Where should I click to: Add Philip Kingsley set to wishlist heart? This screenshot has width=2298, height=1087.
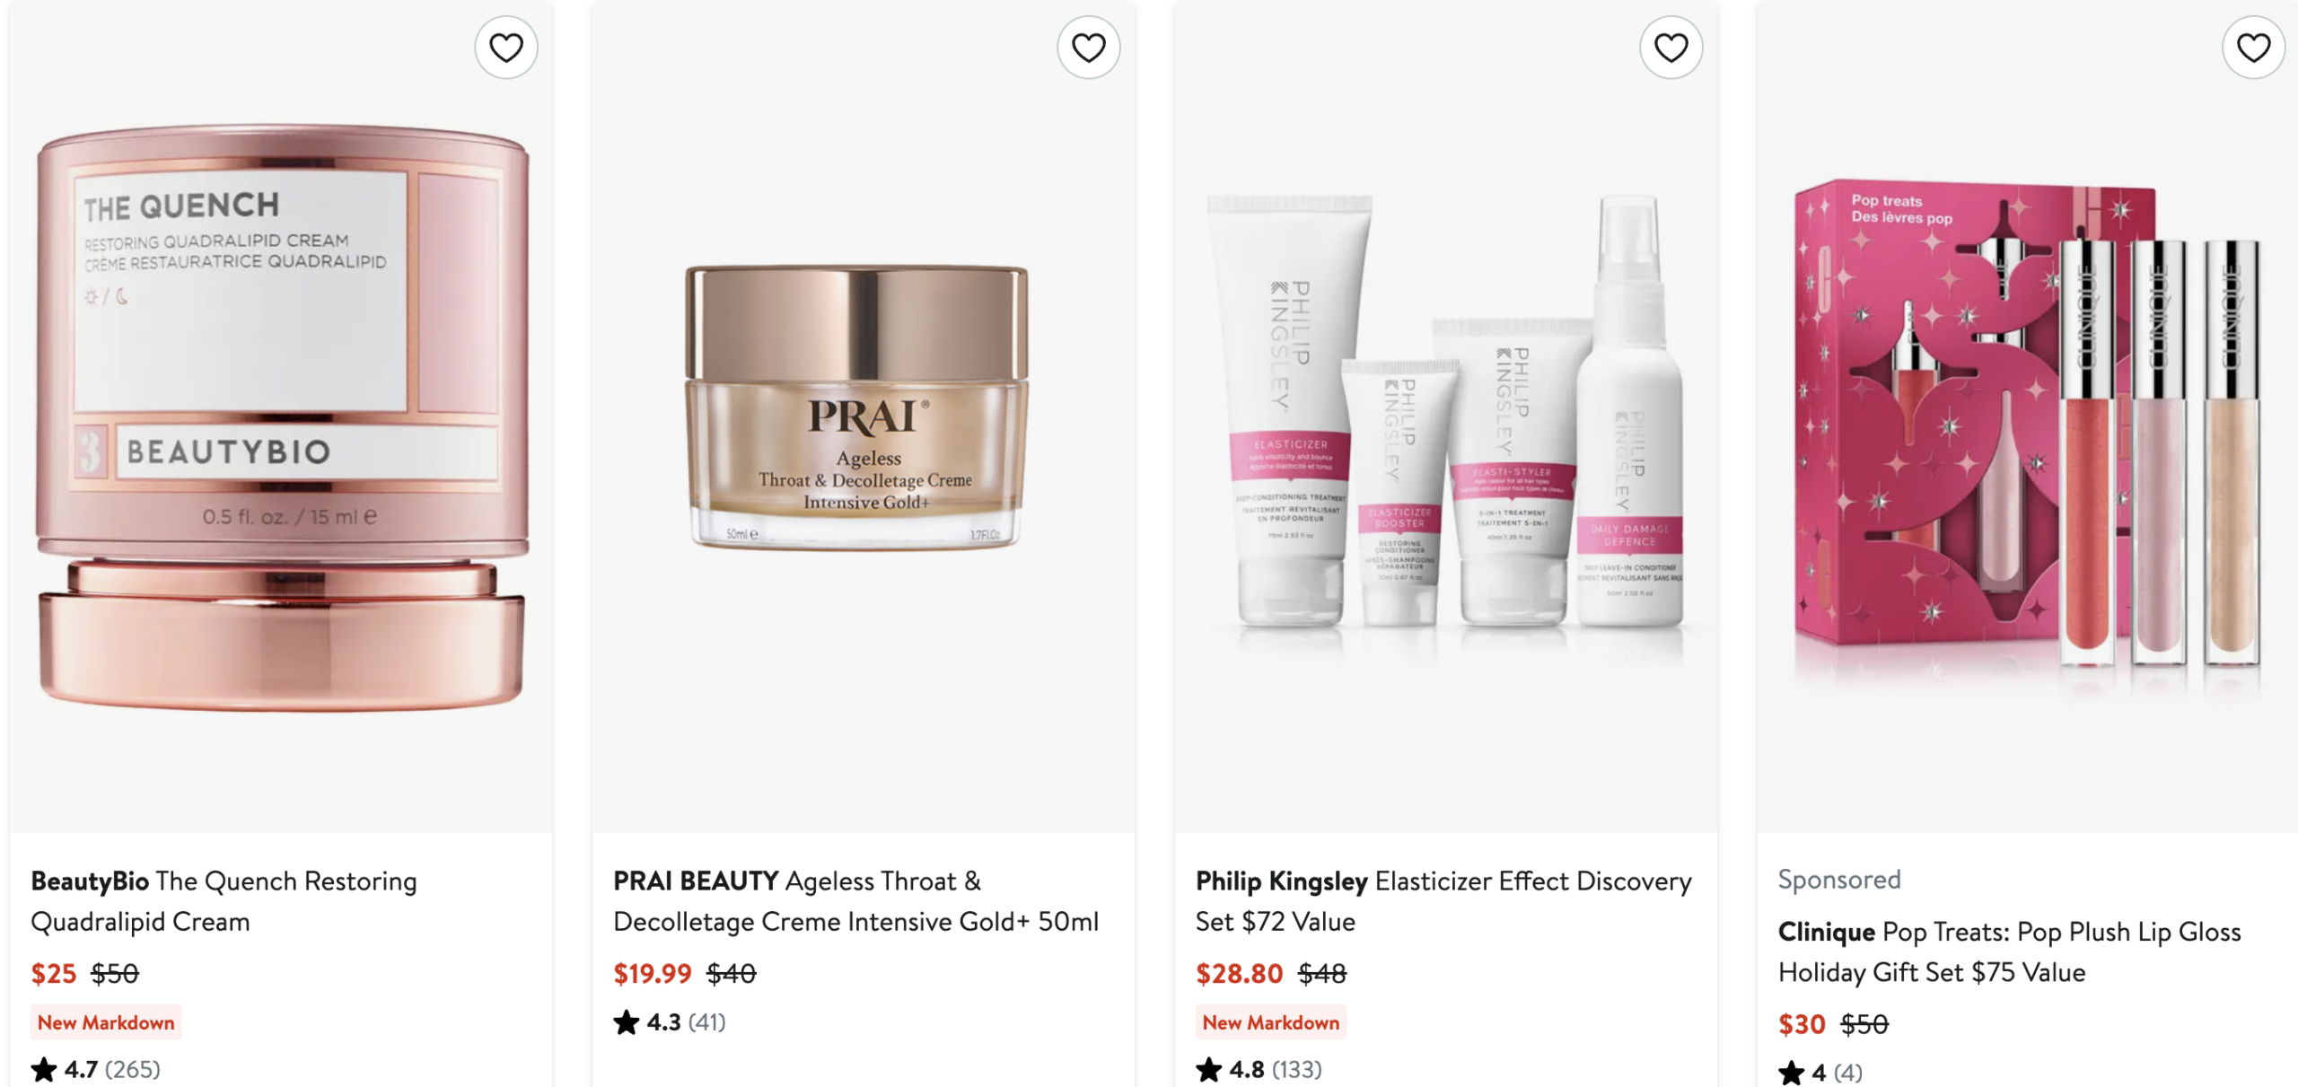point(1671,48)
